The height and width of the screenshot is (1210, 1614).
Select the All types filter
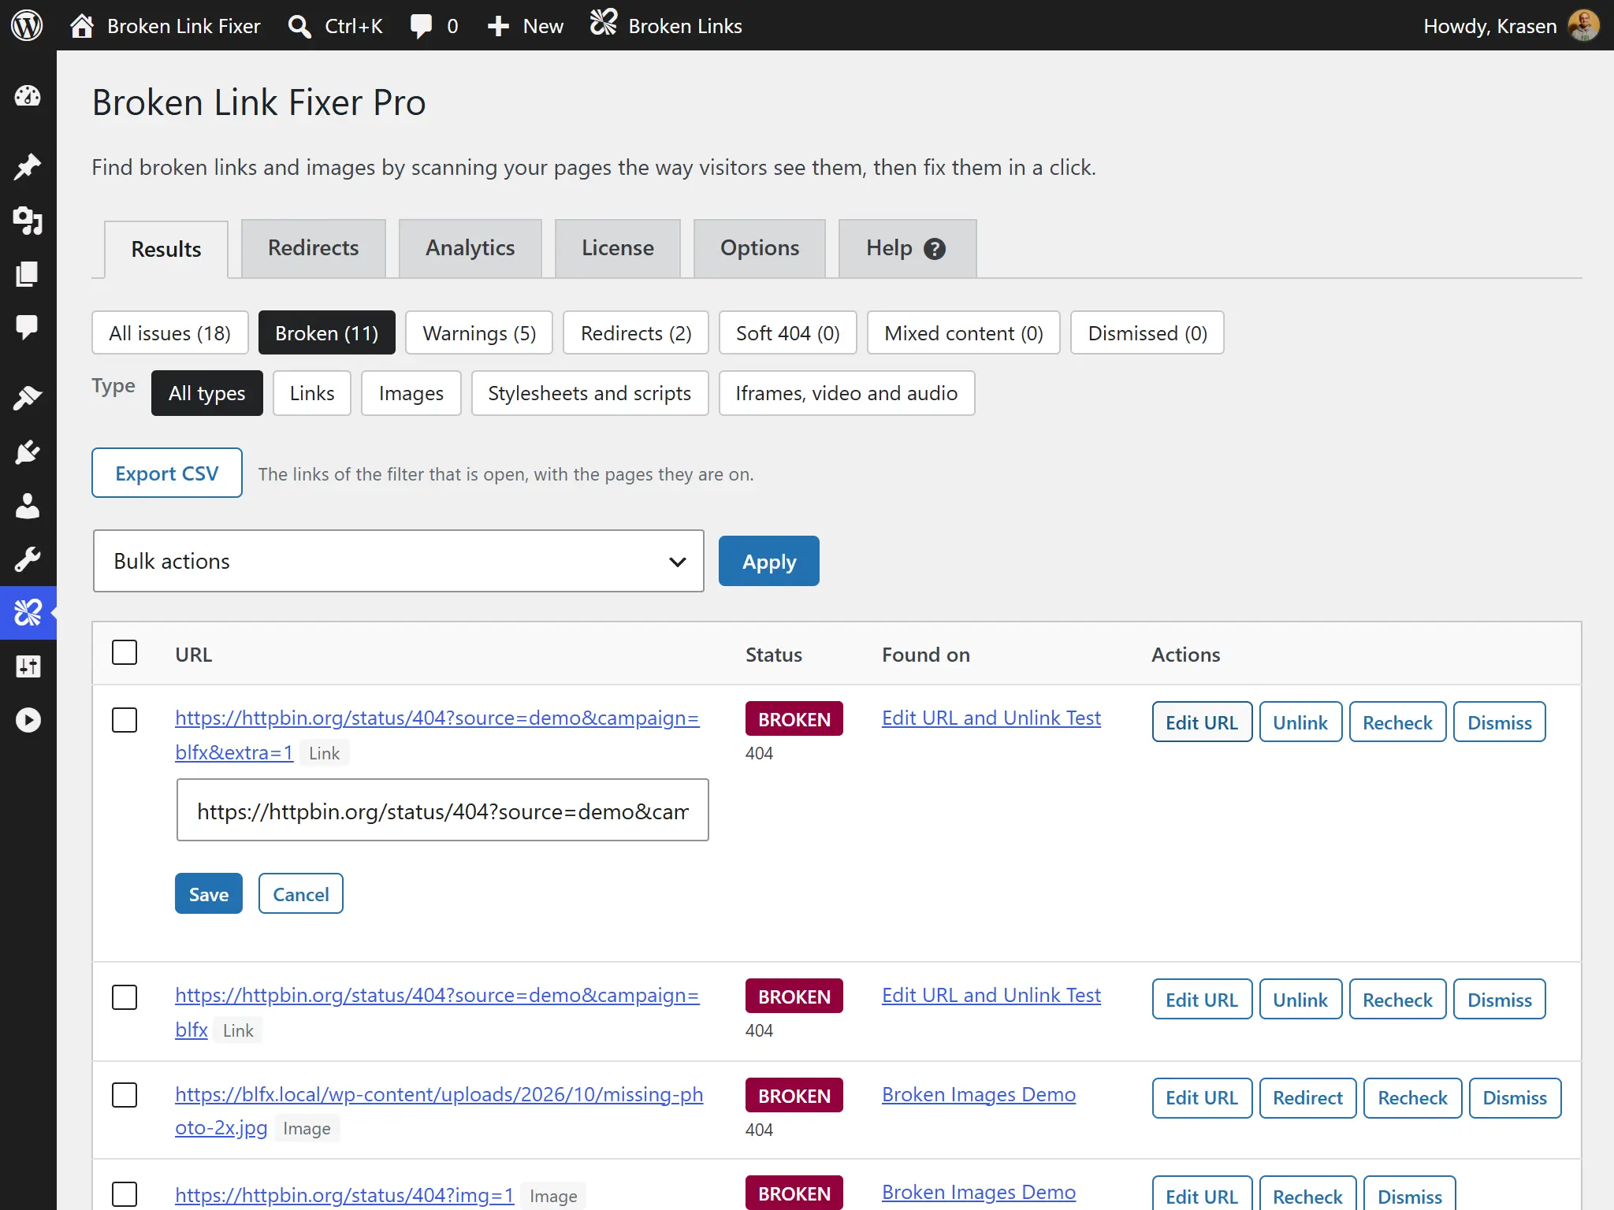click(207, 393)
